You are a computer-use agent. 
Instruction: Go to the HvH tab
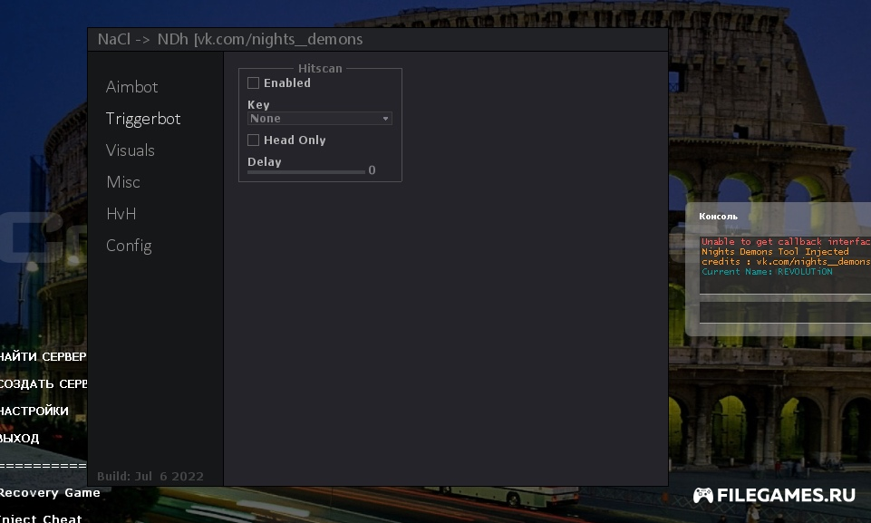pyautogui.click(x=121, y=214)
